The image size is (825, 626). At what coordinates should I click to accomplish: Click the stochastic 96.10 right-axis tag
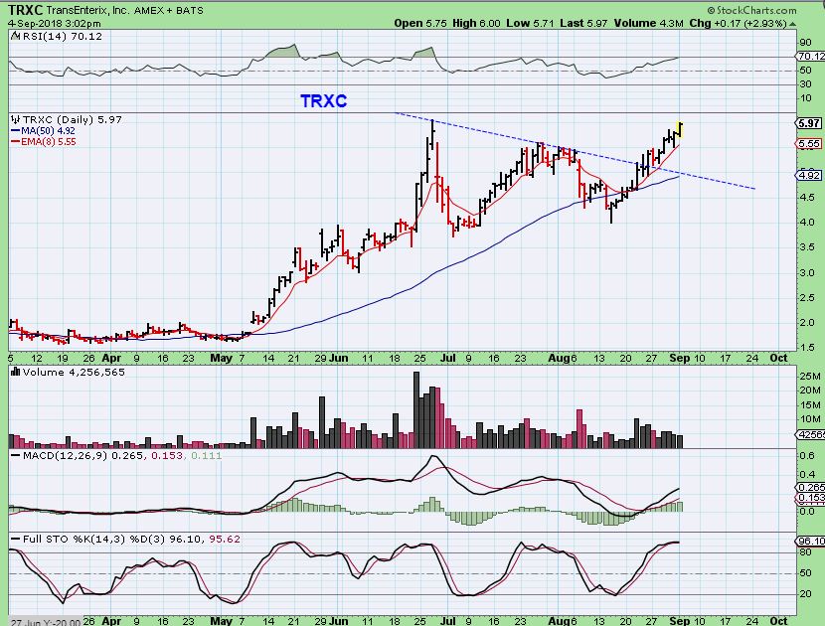click(x=810, y=541)
